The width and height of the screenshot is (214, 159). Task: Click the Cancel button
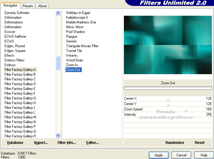(x=181, y=155)
